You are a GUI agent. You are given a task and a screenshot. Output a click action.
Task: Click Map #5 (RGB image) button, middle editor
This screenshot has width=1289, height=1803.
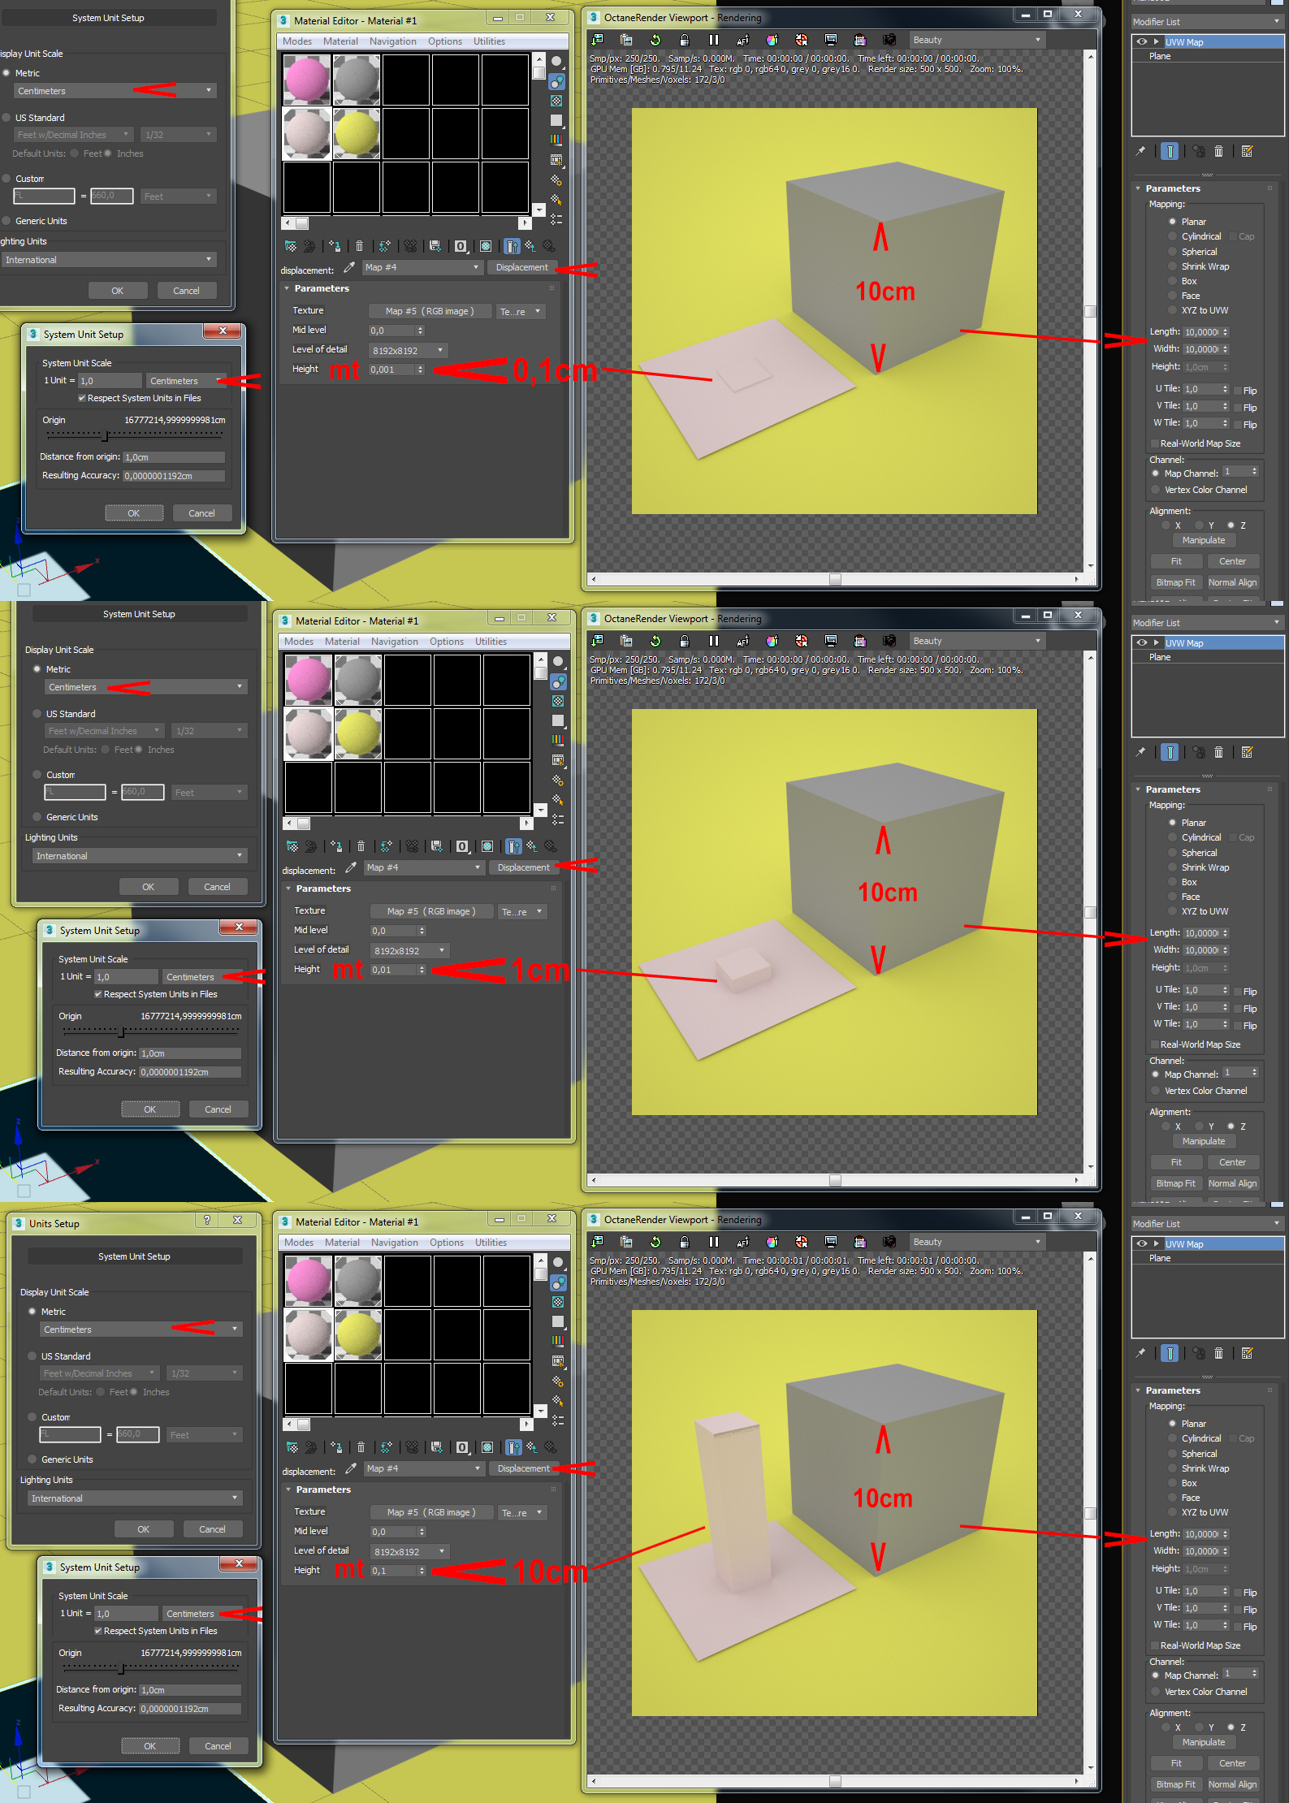tap(431, 911)
